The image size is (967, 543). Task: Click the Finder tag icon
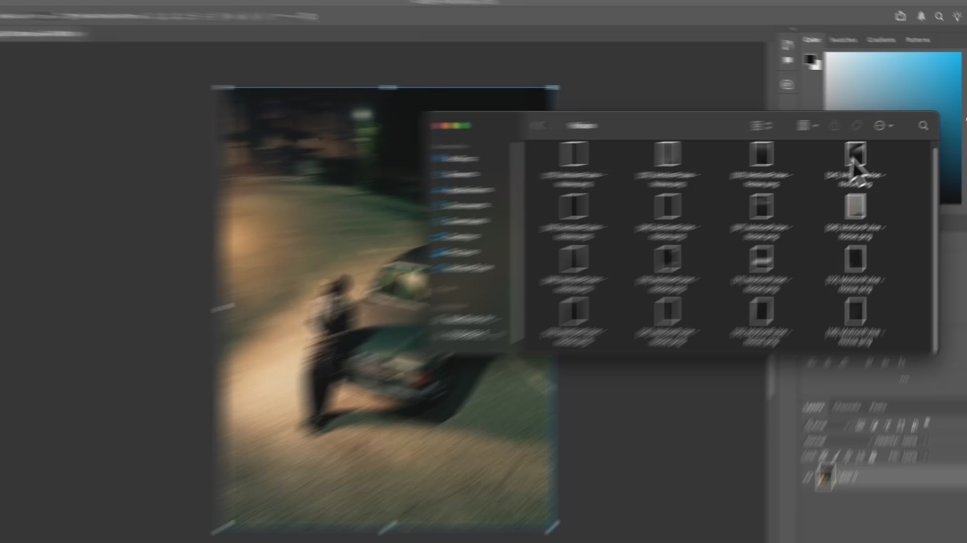click(857, 126)
